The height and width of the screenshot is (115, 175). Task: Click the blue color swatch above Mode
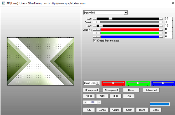click(160, 104)
